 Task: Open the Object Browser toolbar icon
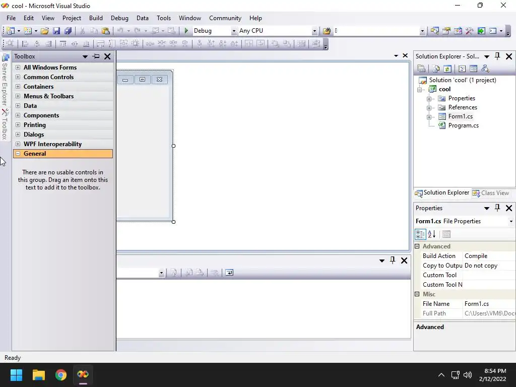458,31
